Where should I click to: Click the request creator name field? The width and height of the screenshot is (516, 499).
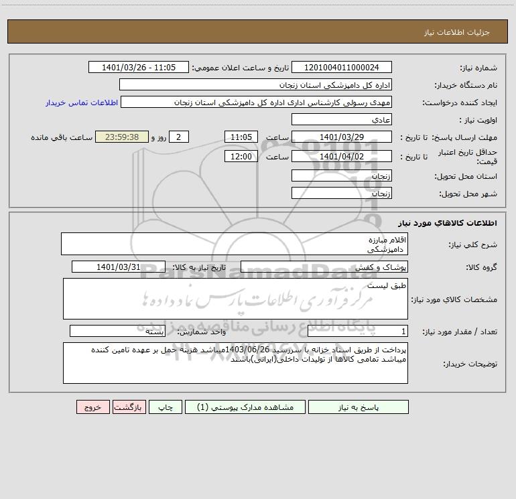click(x=257, y=102)
